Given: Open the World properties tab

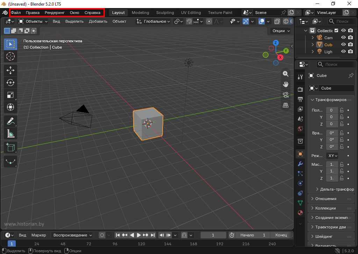Looking at the screenshot, I should pyautogui.click(x=300, y=129).
